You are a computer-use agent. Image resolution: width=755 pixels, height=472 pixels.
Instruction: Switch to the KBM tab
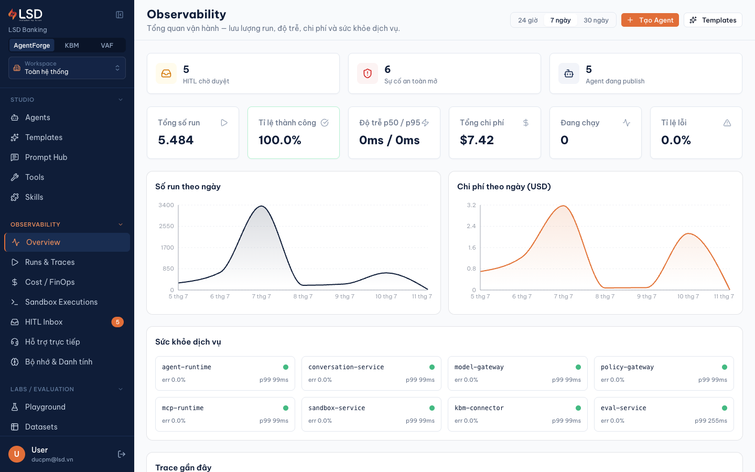pos(72,46)
